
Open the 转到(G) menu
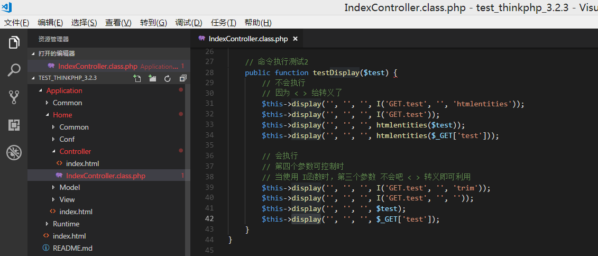pyautogui.click(x=154, y=23)
